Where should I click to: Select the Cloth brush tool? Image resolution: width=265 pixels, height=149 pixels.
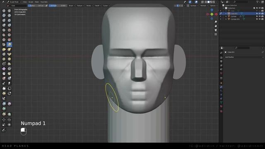(x=4, y=69)
